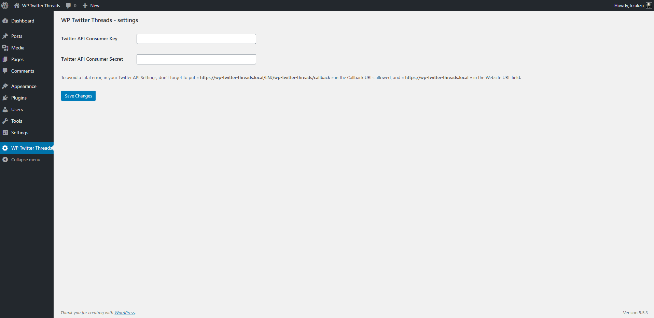Visit the WP Twitter Threads site link
This screenshot has width=654, height=318.
(x=37, y=5)
